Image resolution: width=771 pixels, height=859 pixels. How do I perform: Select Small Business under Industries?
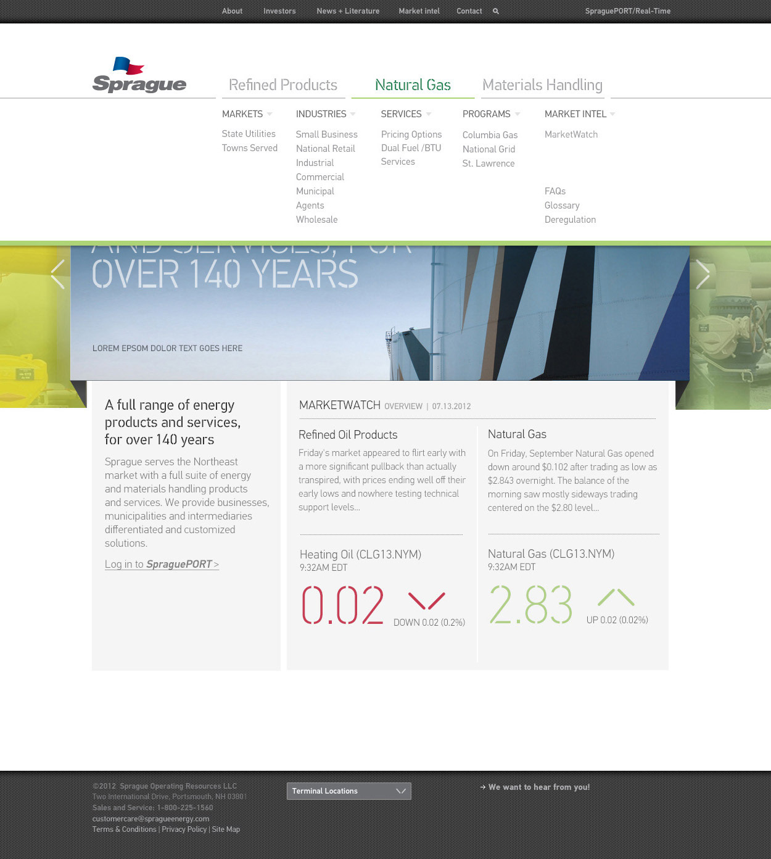(327, 135)
